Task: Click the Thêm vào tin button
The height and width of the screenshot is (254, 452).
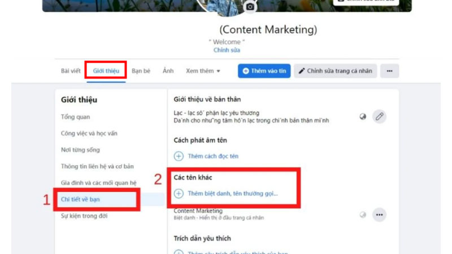Action: pos(264,71)
